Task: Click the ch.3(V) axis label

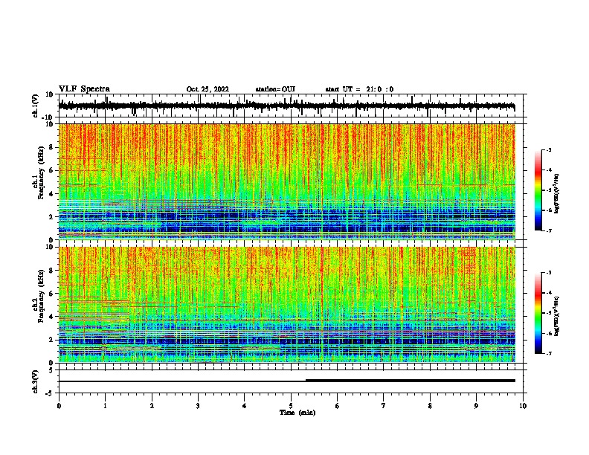Action: pyautogui.click(x=35, y=381)
